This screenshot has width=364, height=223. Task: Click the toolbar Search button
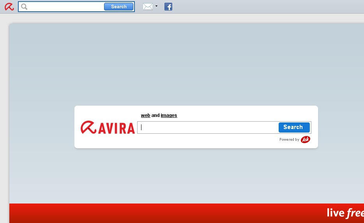[x=118, y=7]
